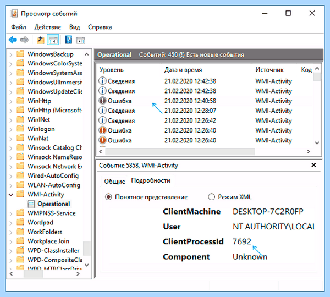Expand the WPD-ClassInstaller tree node

point(11,251)
